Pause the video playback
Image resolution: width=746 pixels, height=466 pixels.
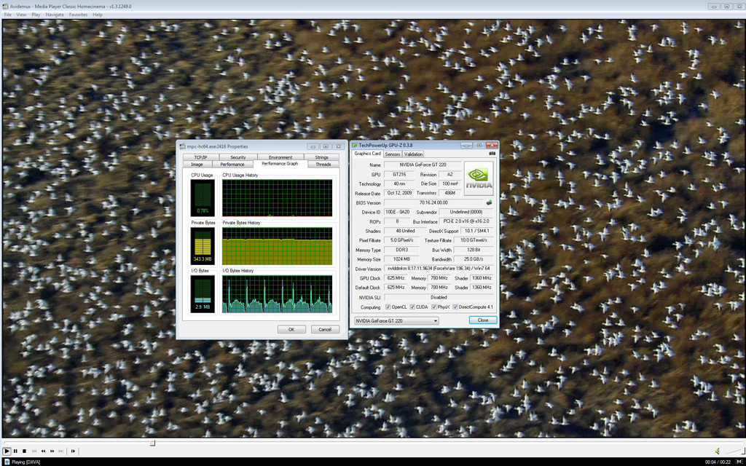[x=15, y=451]
